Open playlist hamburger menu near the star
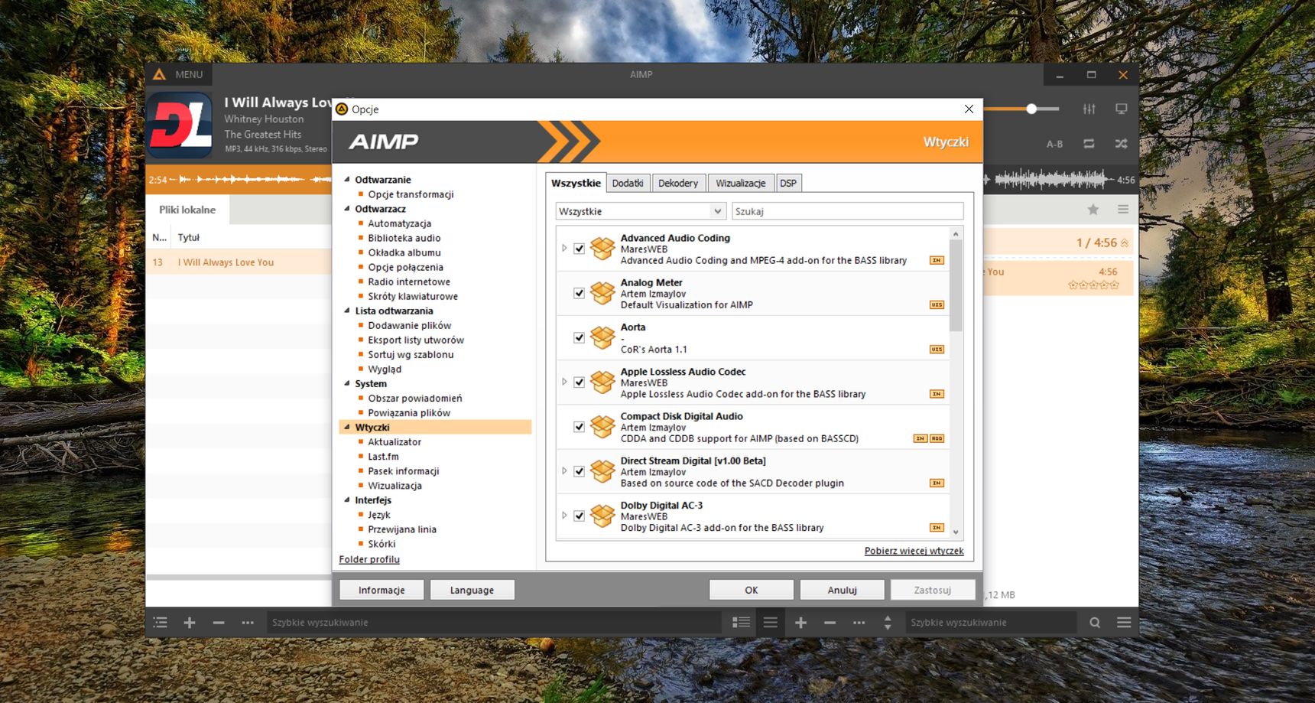The height and width of the screenshot is (703, 1315). [1123, 210]
